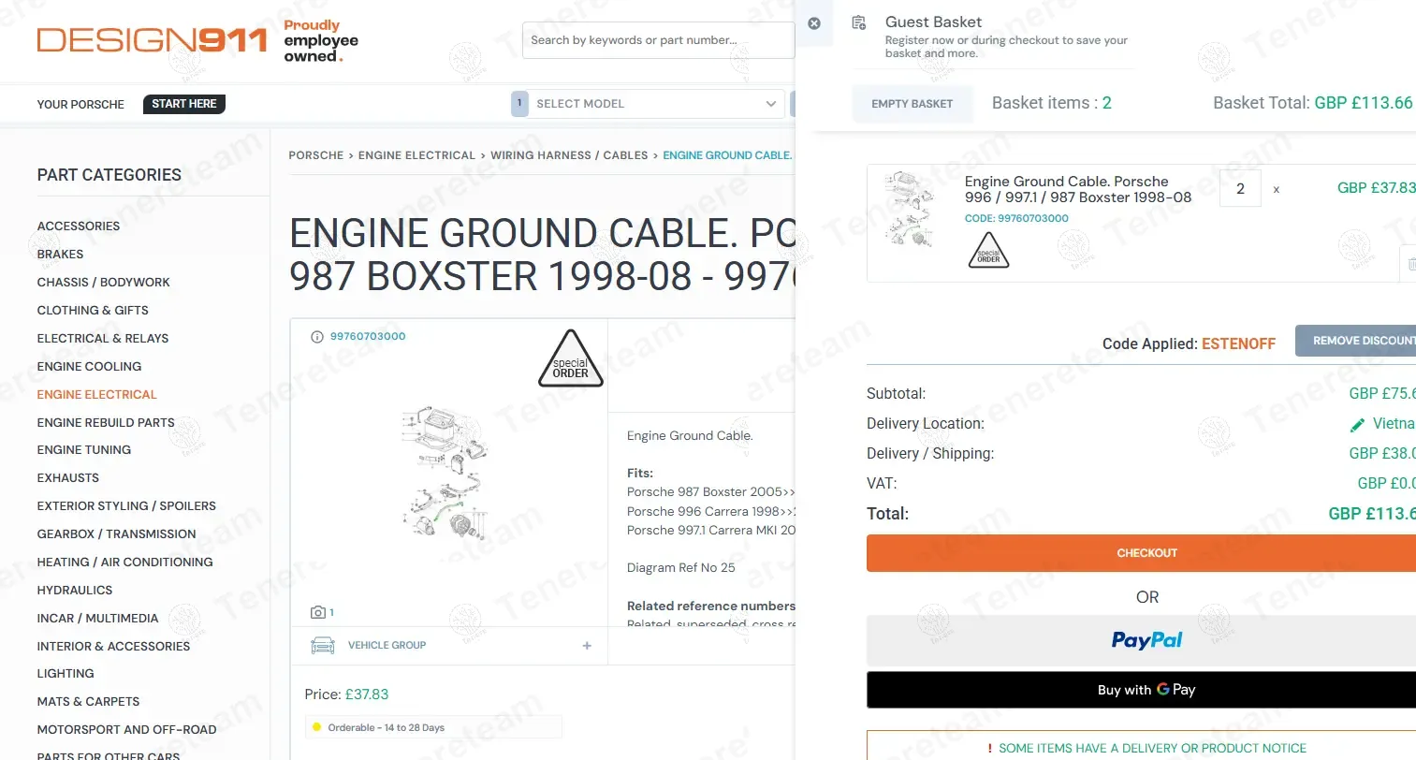Click the Design911 logo
This screenshot has width=1416, height=760.
click(x=152, y=40)
